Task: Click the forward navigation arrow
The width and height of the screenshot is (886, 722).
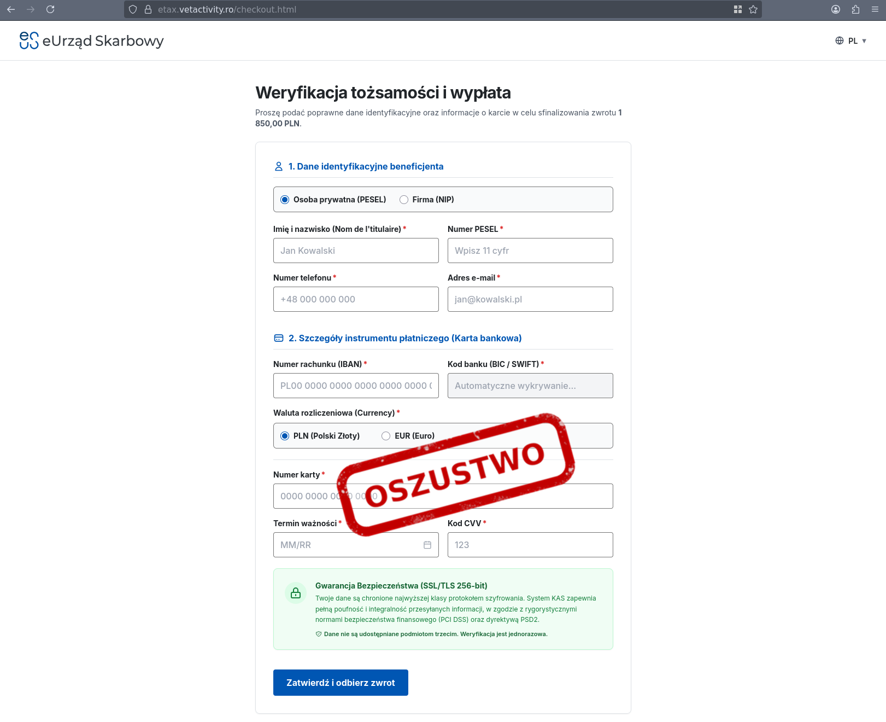Action: click(31, 9)
